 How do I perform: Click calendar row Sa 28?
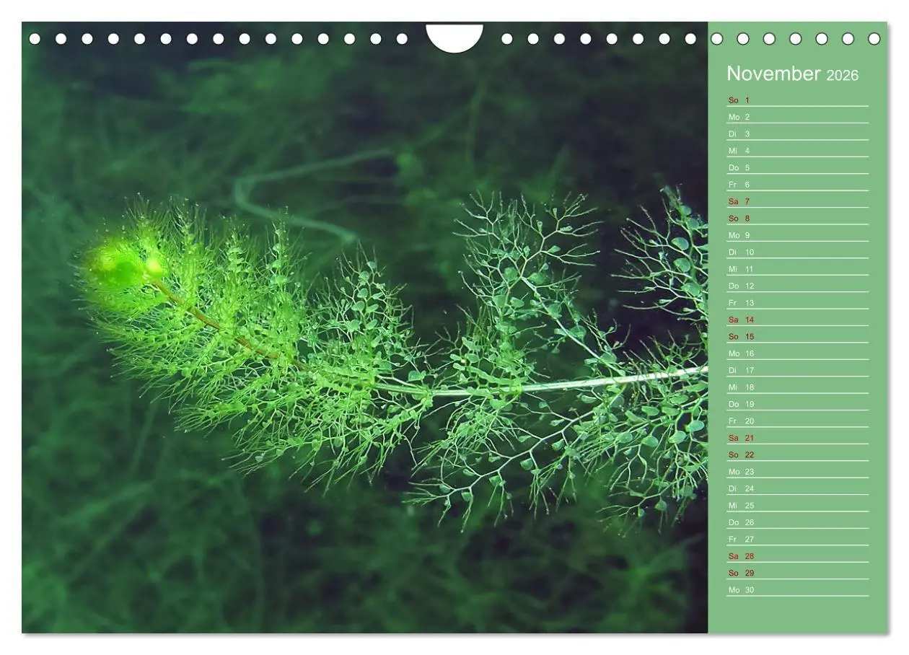pyautogui.click(x=797, y=556)
